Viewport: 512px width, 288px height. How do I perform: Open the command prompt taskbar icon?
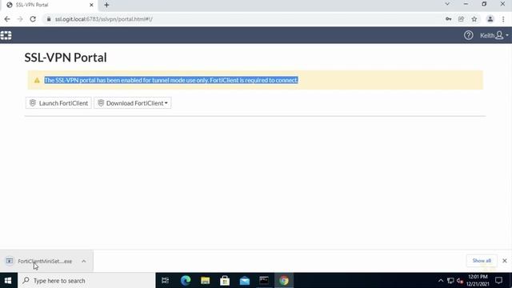pyautogui.click(x=264, y=281)
